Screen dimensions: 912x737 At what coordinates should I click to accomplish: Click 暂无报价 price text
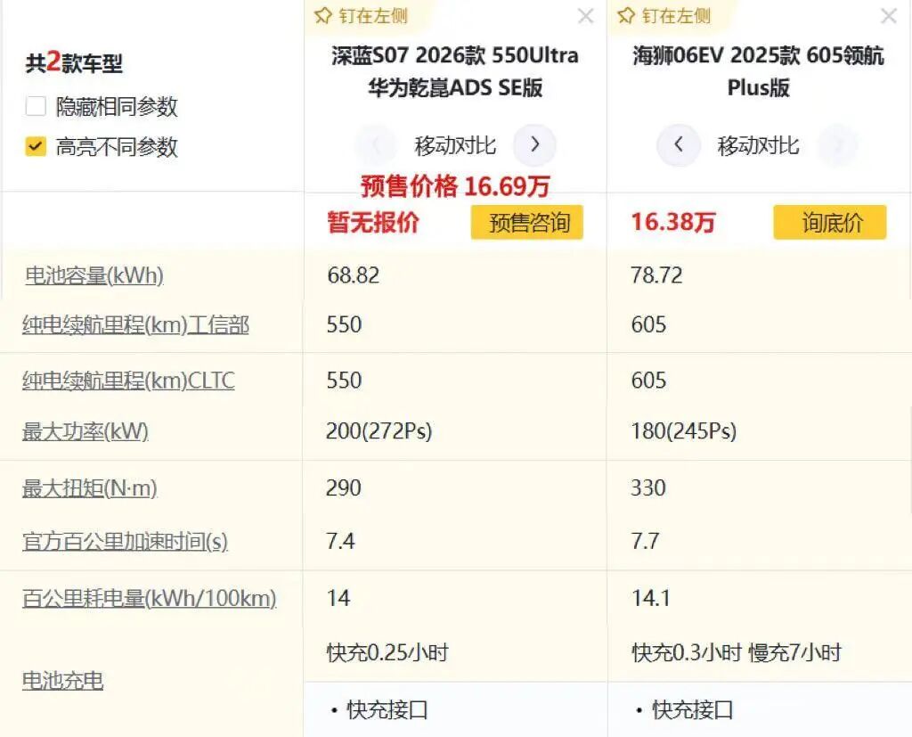coord(373,223)
